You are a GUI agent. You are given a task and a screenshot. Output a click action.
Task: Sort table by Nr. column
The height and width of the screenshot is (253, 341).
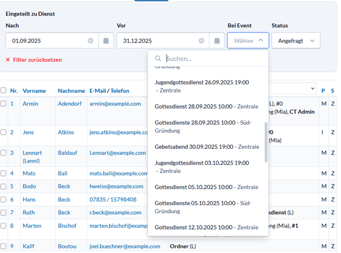tap(14, 91)
